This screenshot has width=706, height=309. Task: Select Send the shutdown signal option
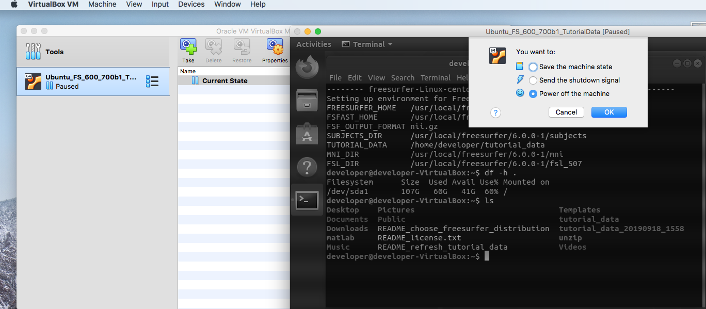(533, 80)
